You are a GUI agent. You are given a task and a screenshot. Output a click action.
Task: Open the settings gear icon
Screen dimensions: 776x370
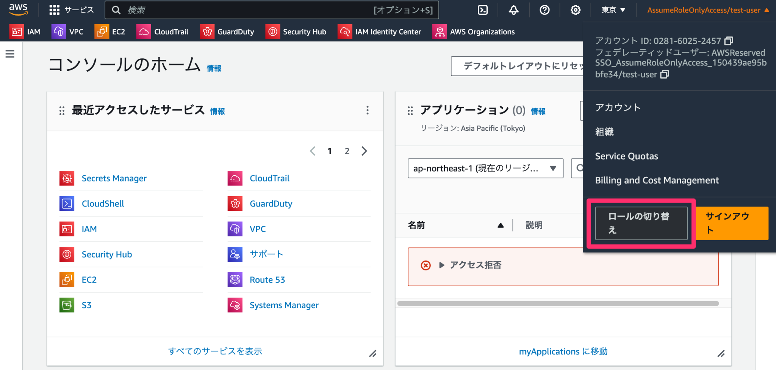tap(575, 10)
